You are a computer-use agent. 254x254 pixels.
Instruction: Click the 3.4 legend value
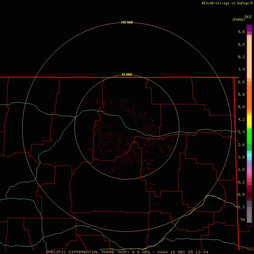[241, 132]
